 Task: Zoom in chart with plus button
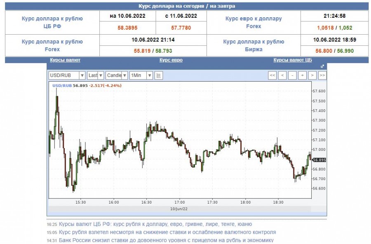(303, 75)
